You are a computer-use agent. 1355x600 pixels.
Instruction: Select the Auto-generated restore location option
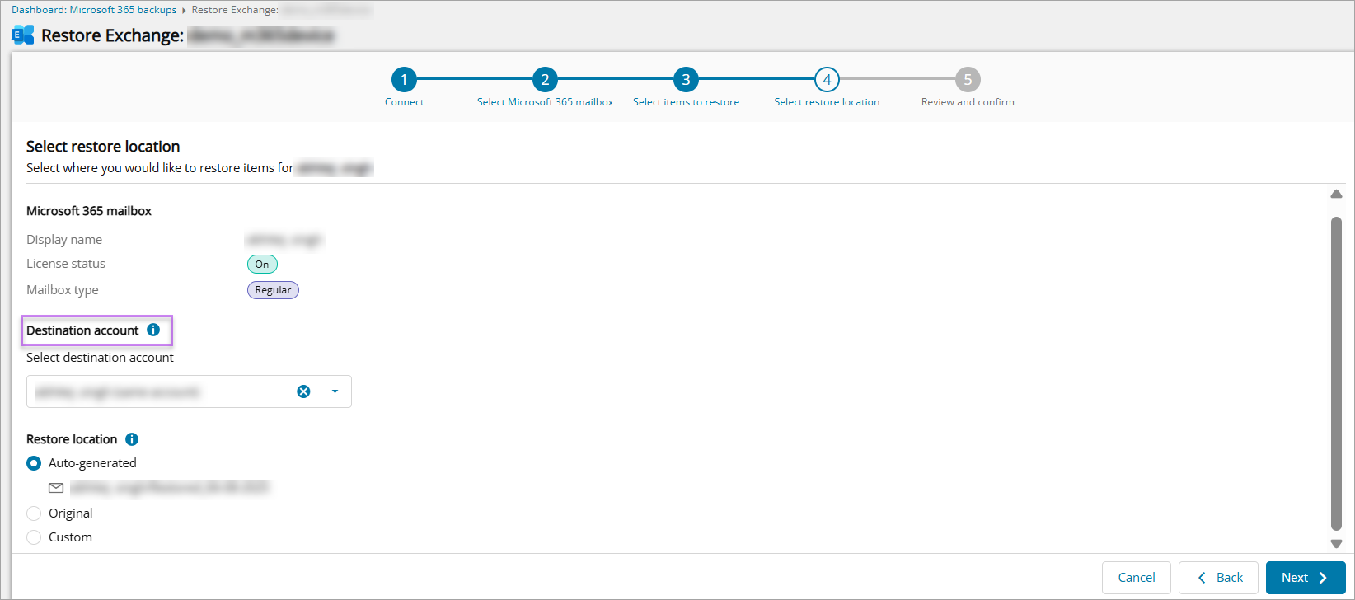pyautogui.click(x=34, y=463)
